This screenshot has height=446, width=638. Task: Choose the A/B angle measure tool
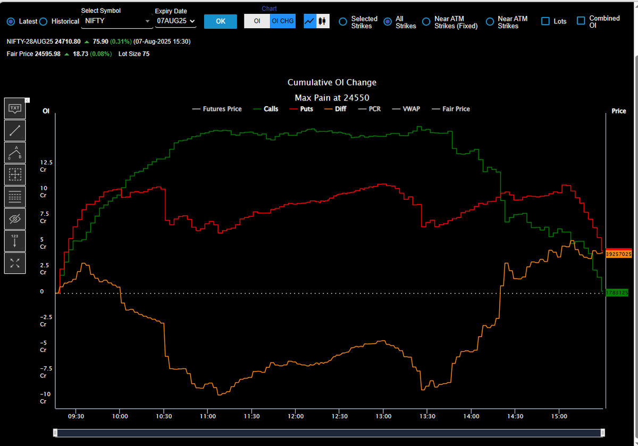[x=15, y=153]
